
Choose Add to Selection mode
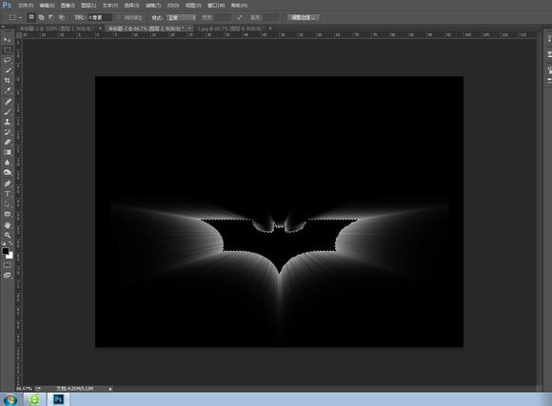coord(41,17)
